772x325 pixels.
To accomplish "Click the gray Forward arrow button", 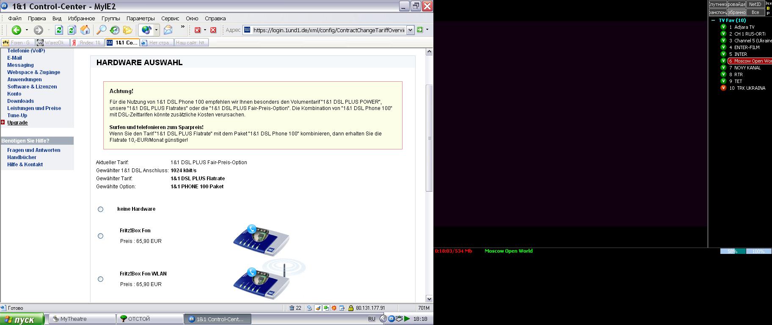I will point(39,30).
